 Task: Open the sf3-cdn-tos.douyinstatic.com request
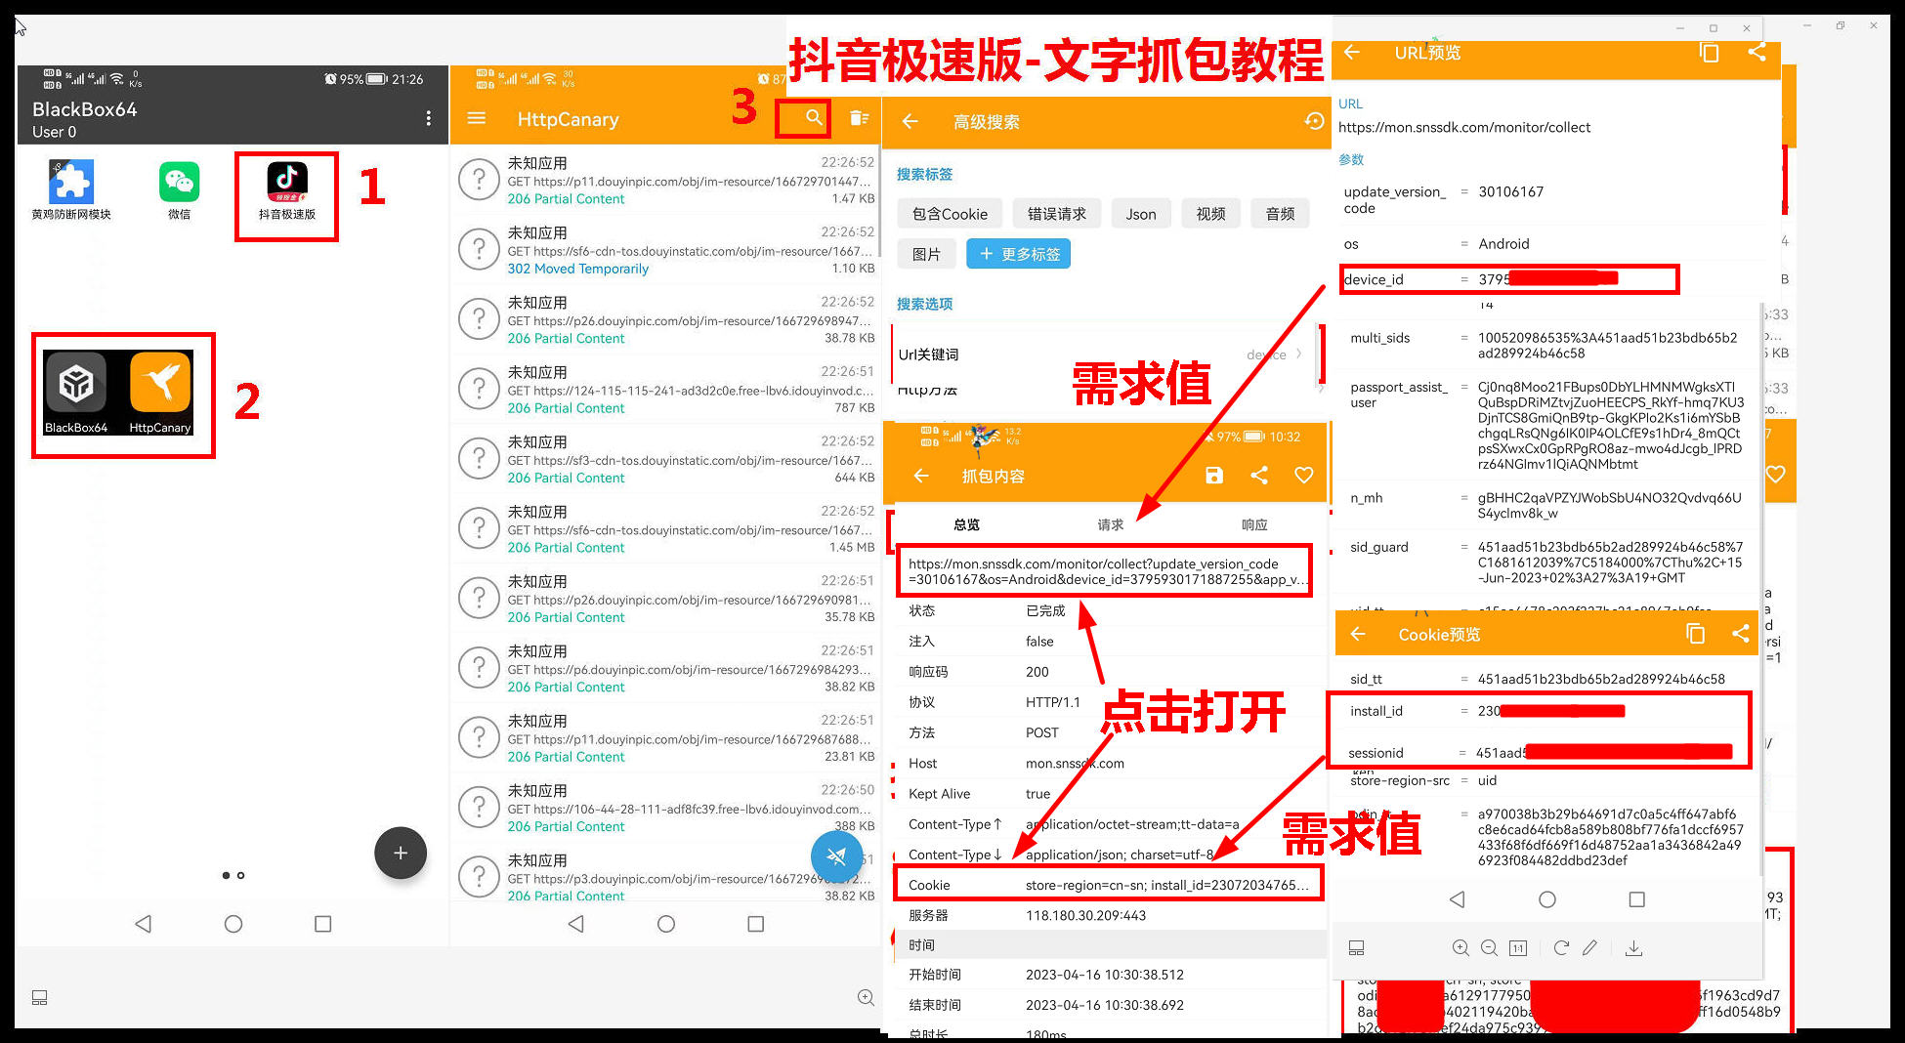pyautogui.click(x=666, y=460)
